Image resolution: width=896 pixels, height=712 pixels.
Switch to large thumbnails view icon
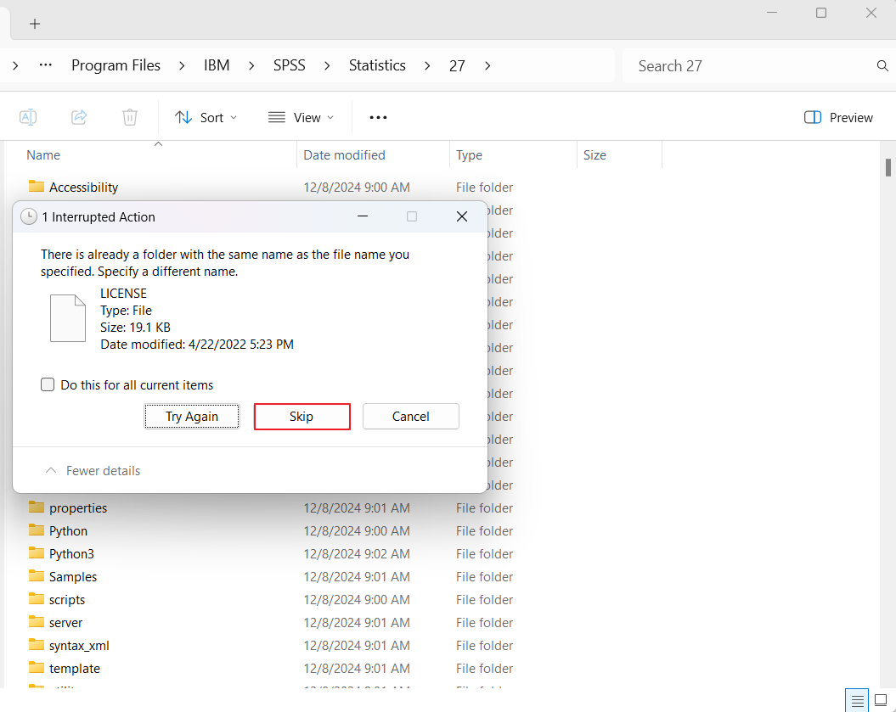pos(881,700)
